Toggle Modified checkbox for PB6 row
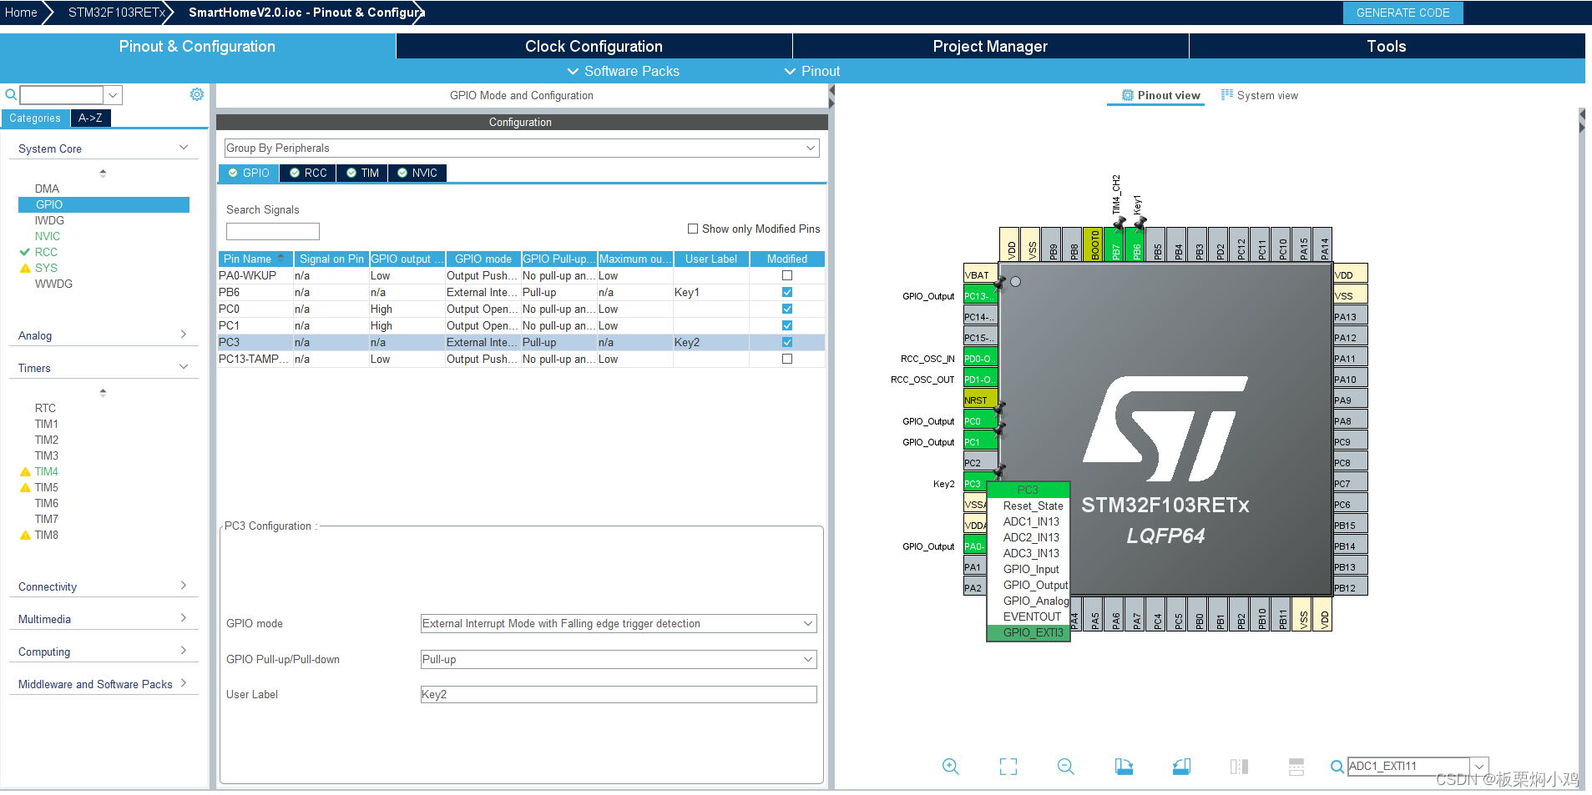The width and height of the screenshot is (1592, 795). coord(786,292)
